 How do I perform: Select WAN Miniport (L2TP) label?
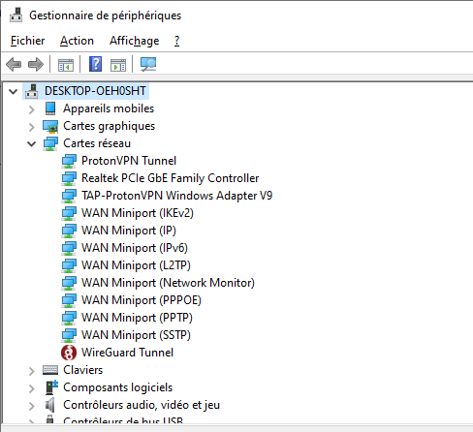click(136, 265)
